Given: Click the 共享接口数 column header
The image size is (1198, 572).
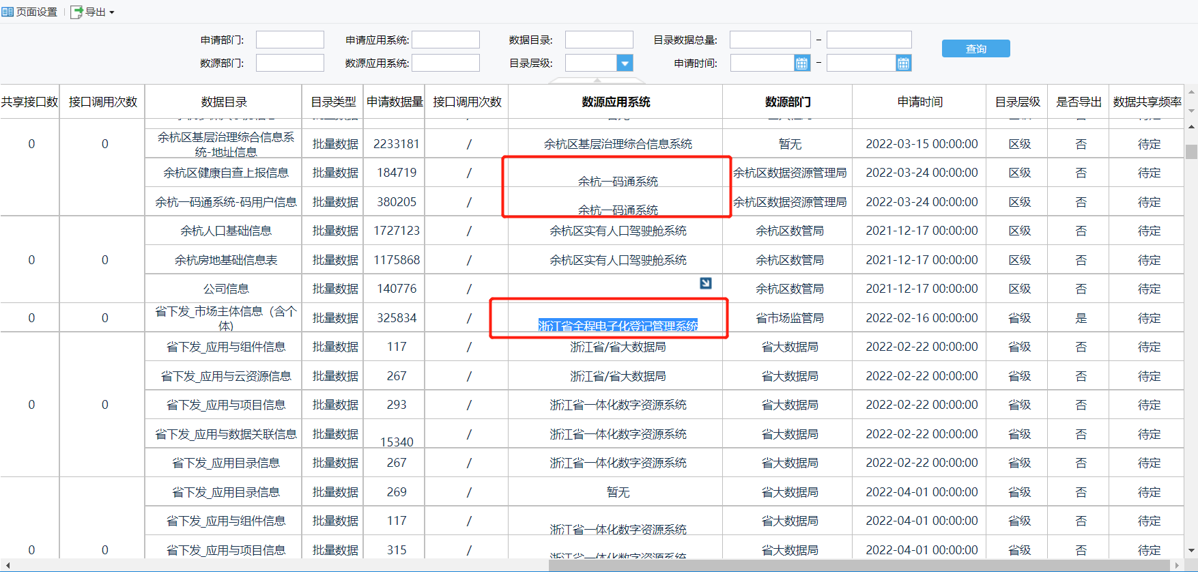Looking at the screenshot, I should 29,102.
